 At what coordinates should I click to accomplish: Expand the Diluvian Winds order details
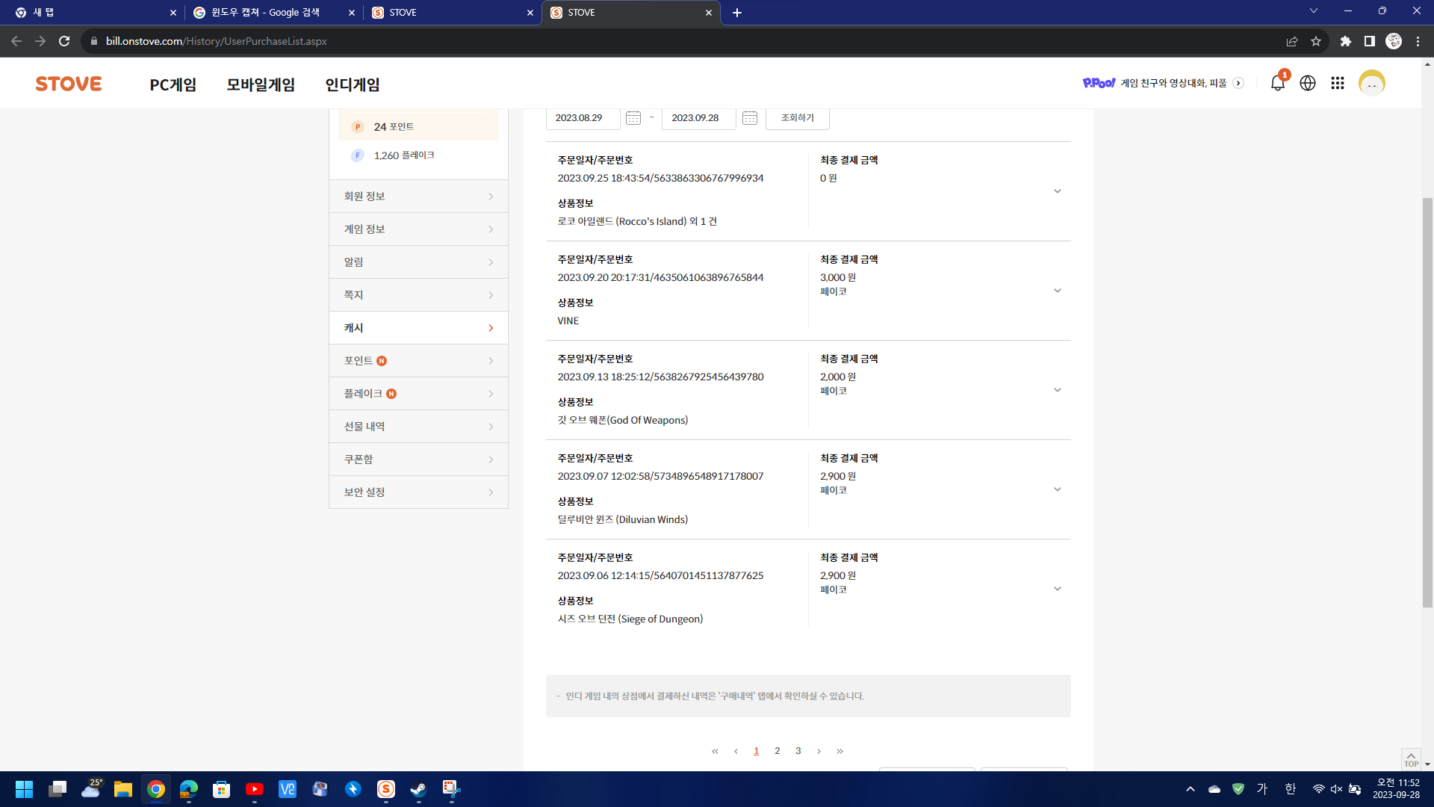click(x=1058, y=489)
